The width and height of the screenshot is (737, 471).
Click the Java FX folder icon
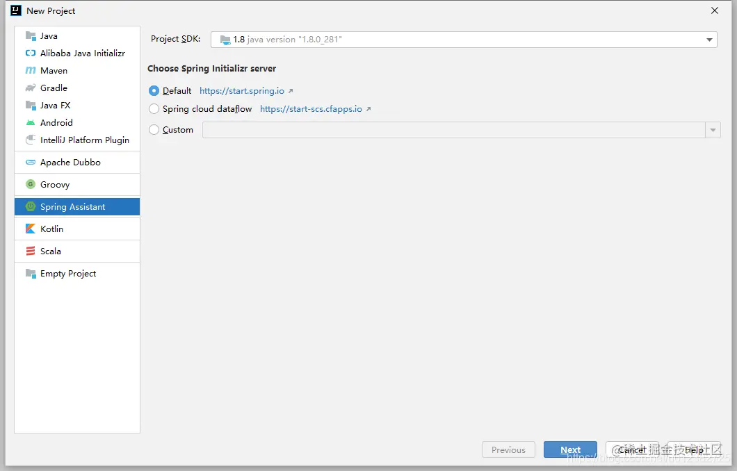point(31,105)
